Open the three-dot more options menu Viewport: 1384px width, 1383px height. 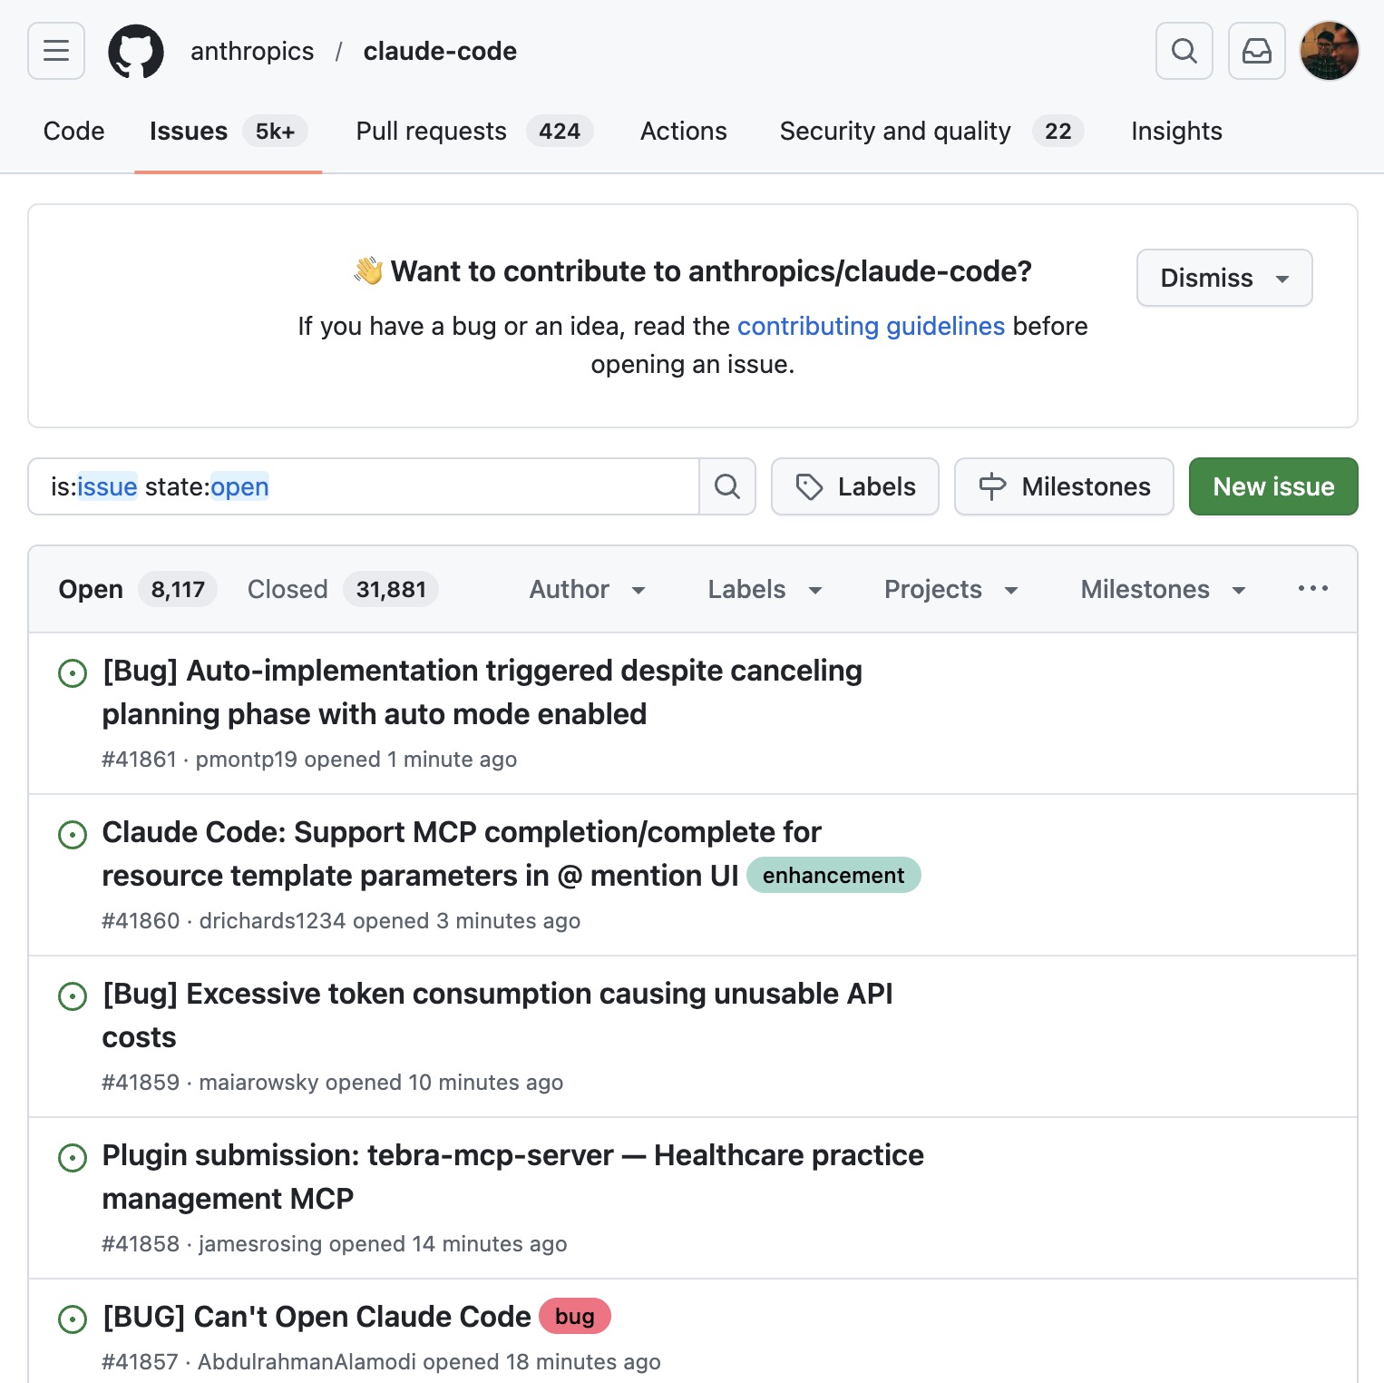coord(1312,589)
